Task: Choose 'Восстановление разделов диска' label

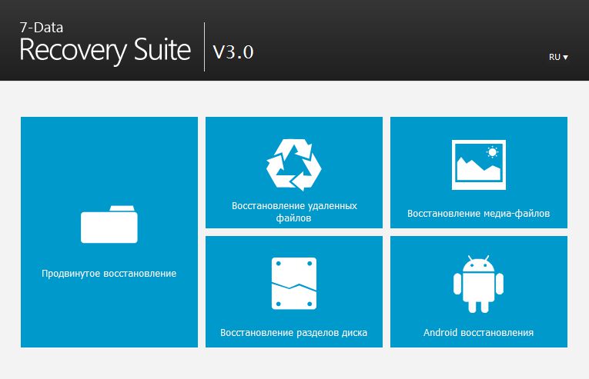Action: coord(294,333)
